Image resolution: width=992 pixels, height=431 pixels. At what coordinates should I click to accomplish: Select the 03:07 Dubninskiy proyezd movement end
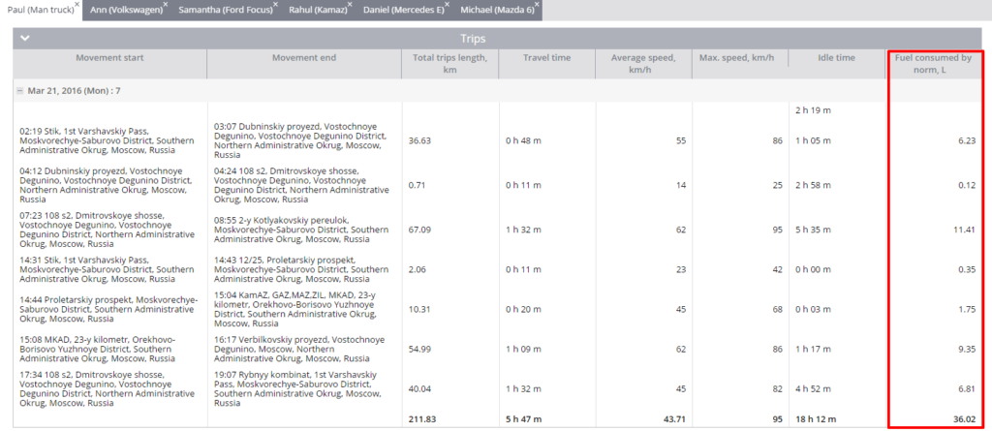(300, 140)
